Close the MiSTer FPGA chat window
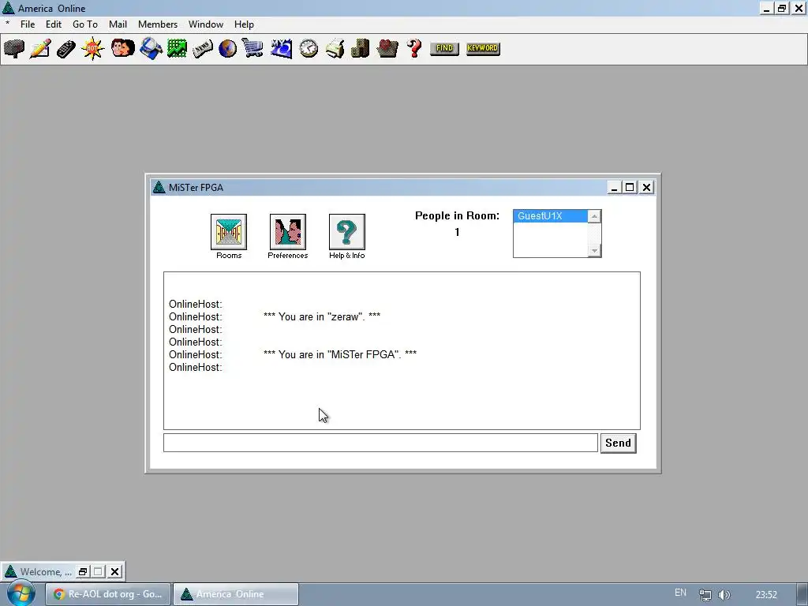 [647, 187]
